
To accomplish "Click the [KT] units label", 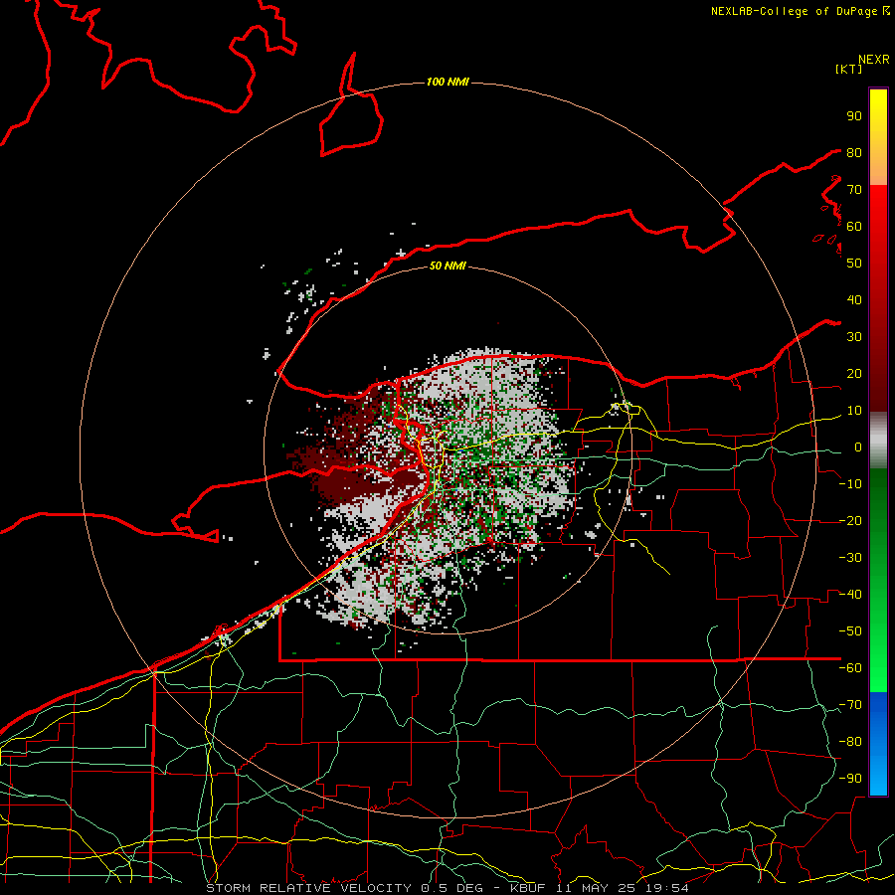I will pos(849,69).
